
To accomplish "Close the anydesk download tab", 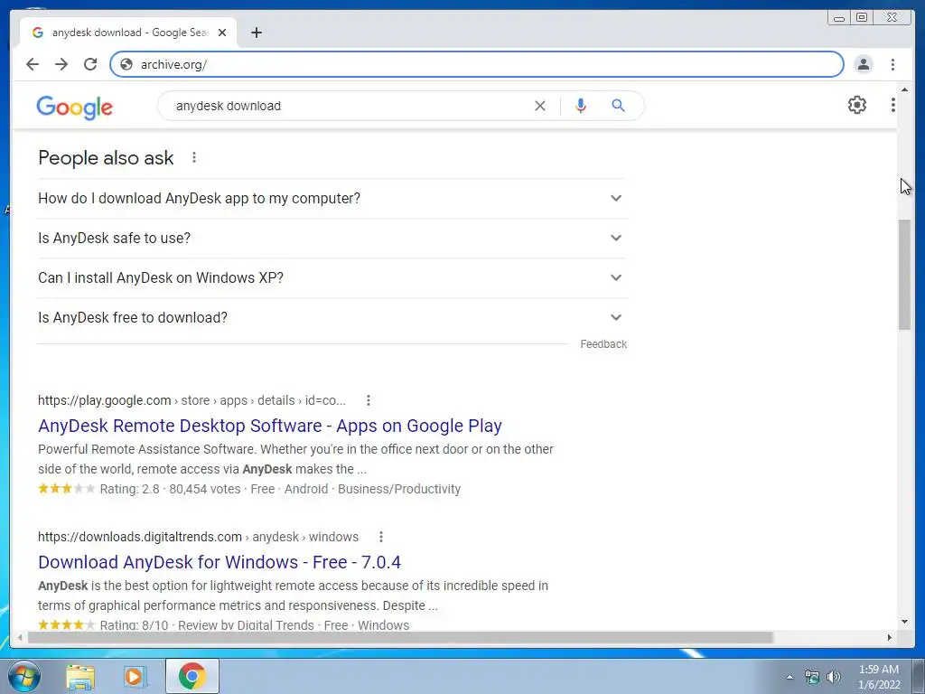I will [222, 33].
